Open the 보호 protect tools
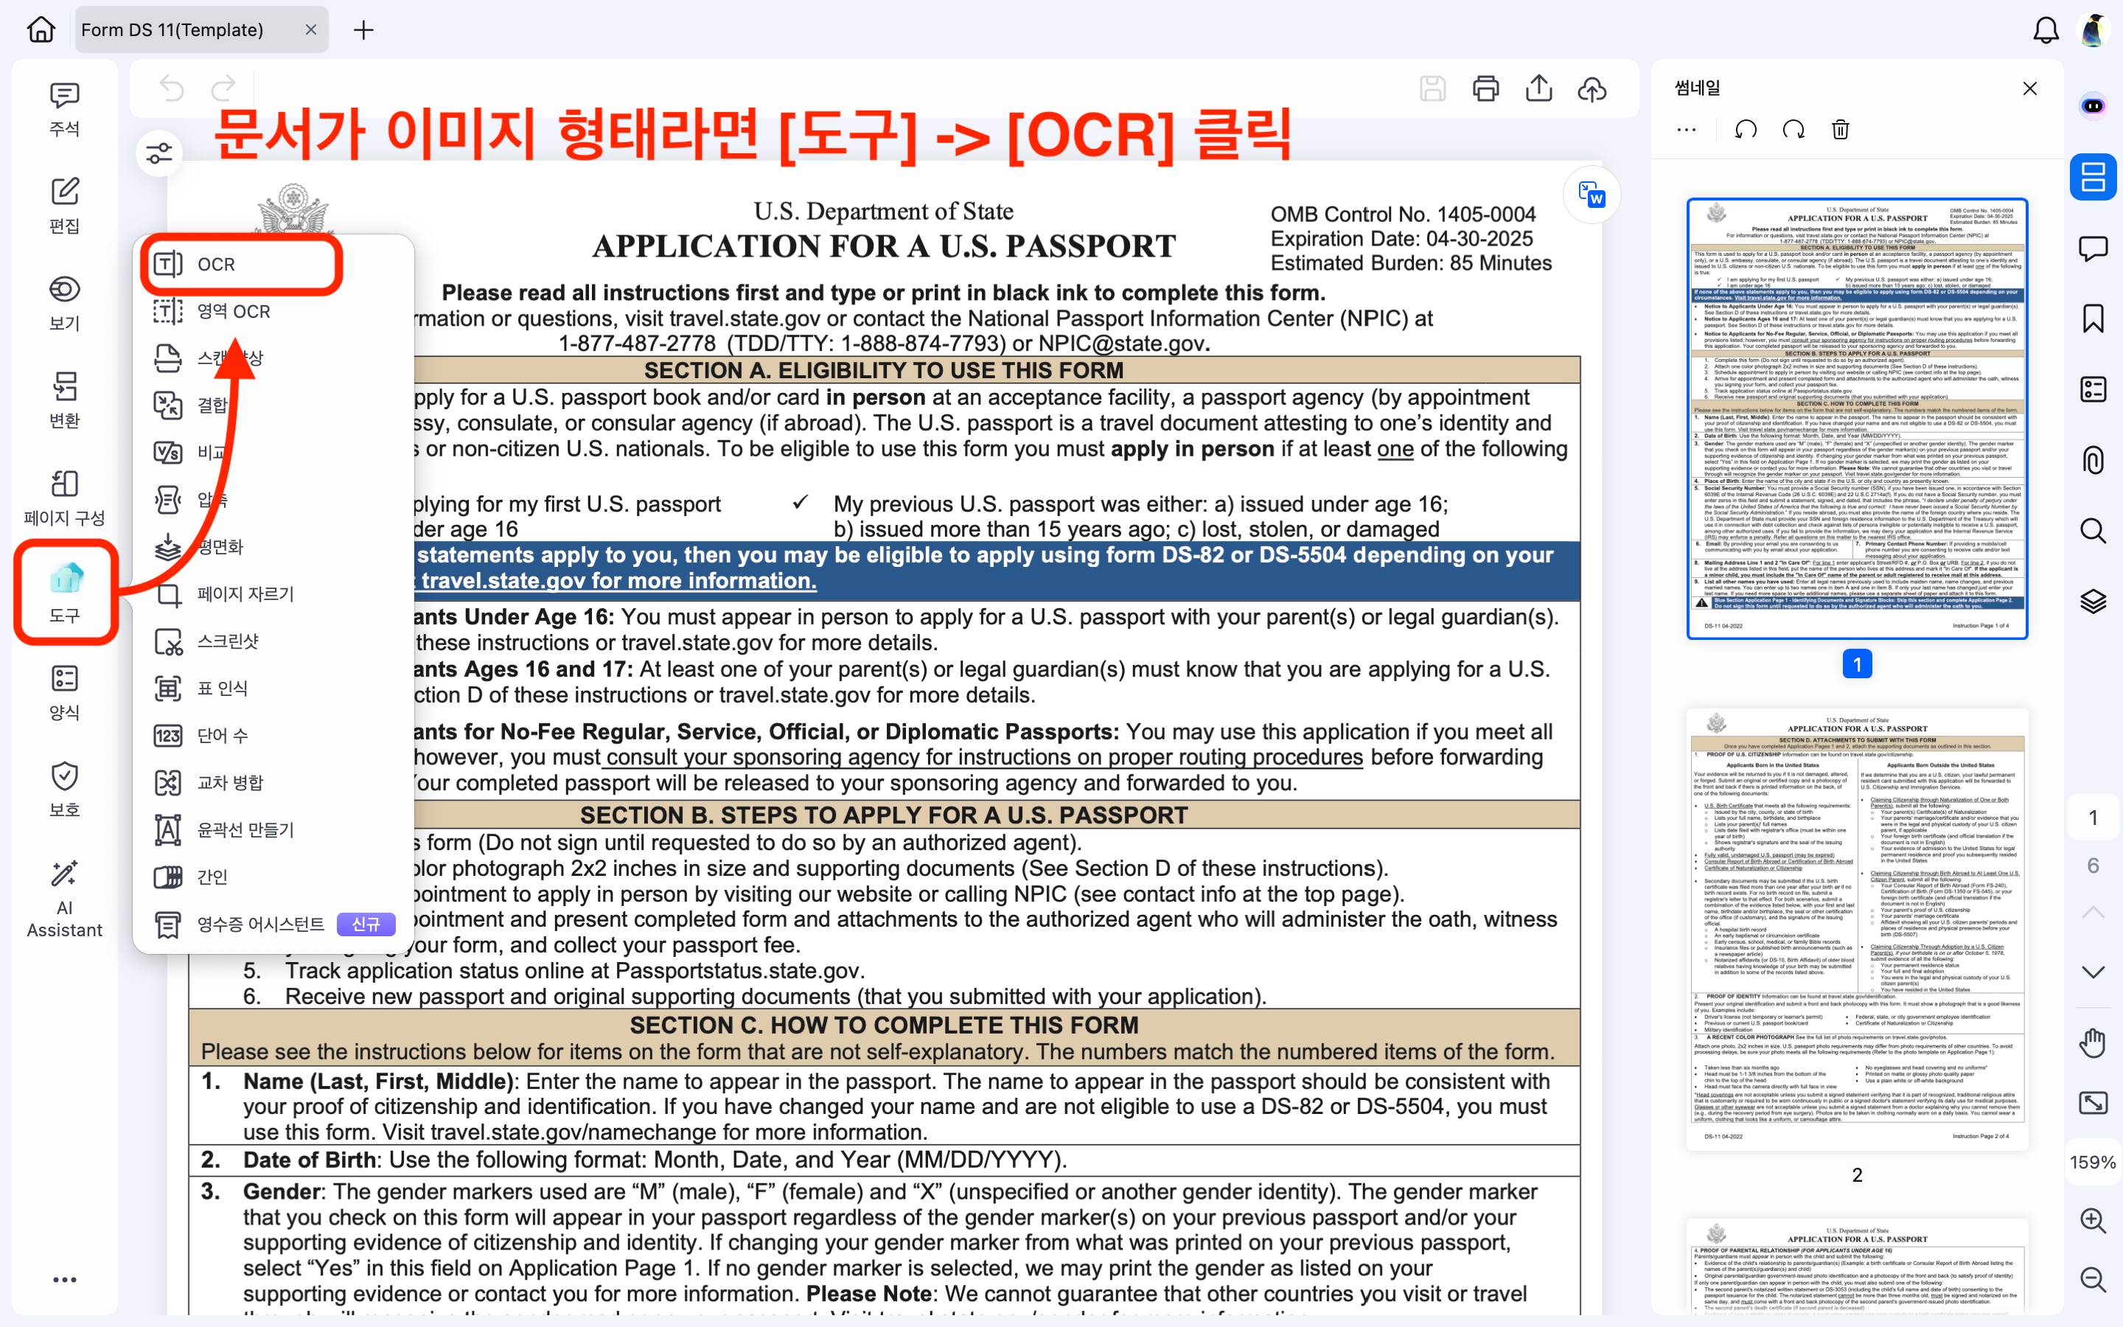Image resolution: width=2123 pixels, height=1327 pixels. click(x=64, y=790)
